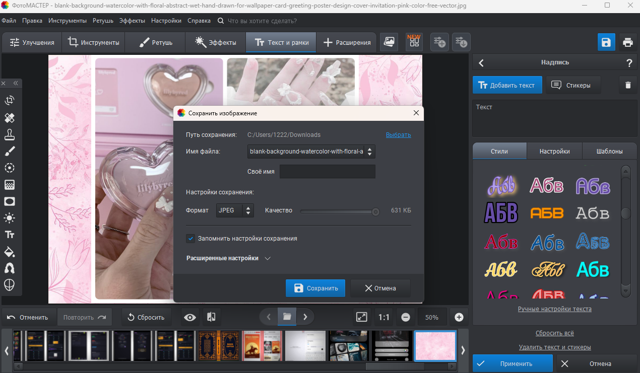This screenshot has width=640, height=373.
Task: Select the pink floral thumbnail in filmstrip
Action: click(435, 346)
